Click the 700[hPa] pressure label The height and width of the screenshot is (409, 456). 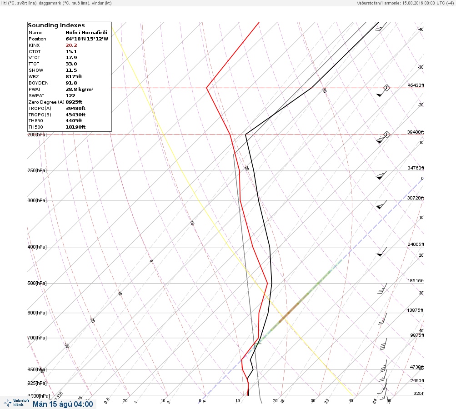37,338
